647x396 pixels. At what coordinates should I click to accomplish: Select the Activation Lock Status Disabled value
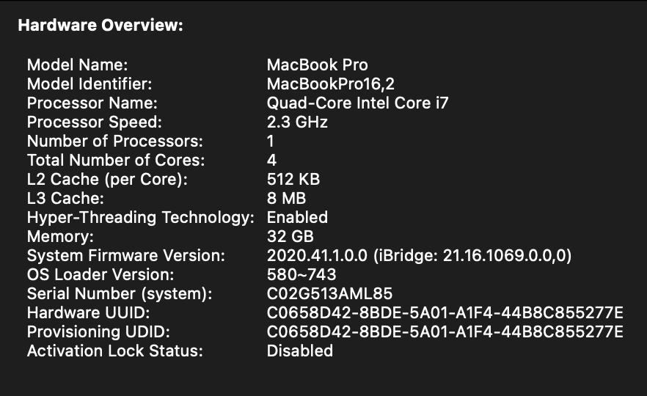click(x=300, y=351)
